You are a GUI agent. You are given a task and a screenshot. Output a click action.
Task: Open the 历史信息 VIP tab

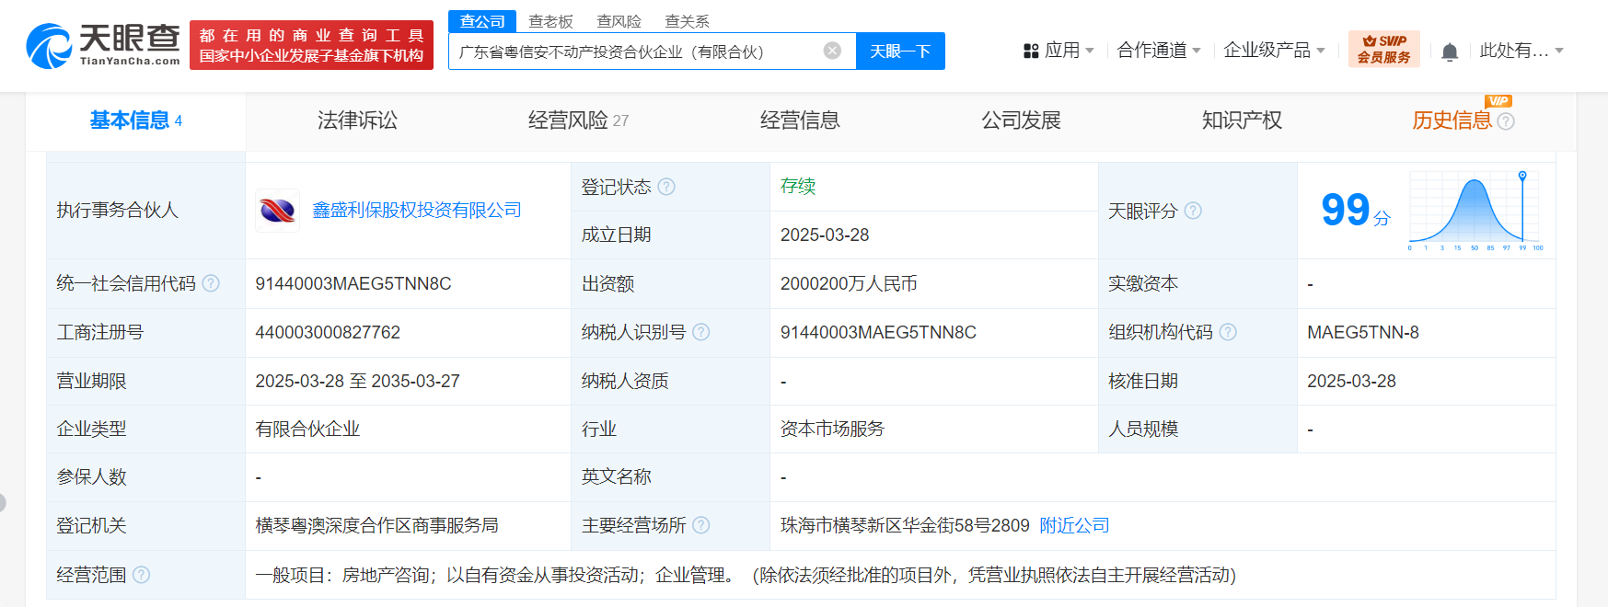pyautogui.click(x=1452, y=120)
